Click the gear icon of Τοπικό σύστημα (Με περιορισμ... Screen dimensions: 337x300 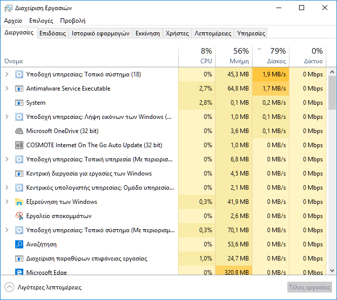coord(19,230)
